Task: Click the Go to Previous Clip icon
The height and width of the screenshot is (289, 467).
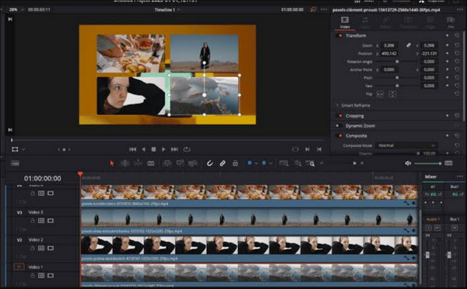Action: [319, 149]
